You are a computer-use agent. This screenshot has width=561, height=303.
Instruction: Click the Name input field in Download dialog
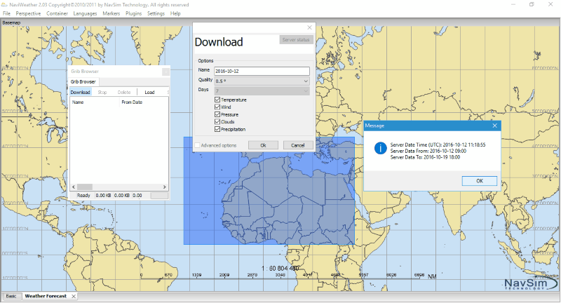(262, 71)
